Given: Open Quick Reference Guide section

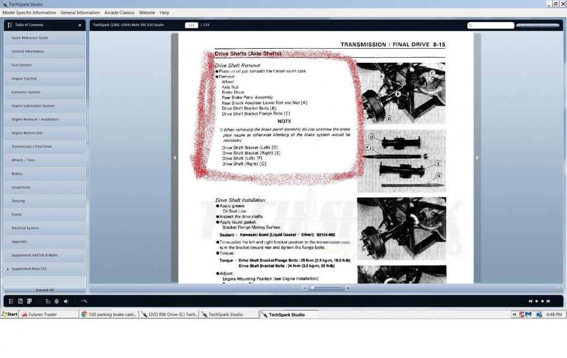Looking at the screenshot, I should [x=45, y=38].
